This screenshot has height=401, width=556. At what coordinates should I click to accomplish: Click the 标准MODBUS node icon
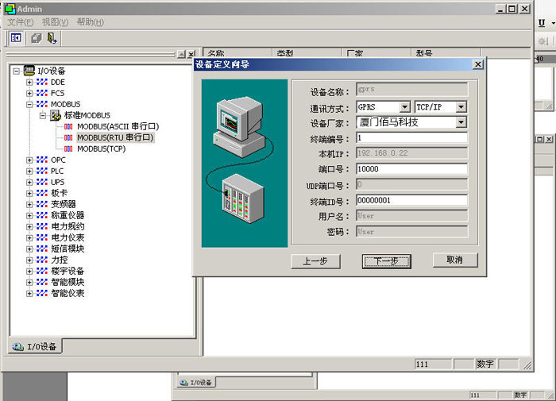click(x=56, y=115)
